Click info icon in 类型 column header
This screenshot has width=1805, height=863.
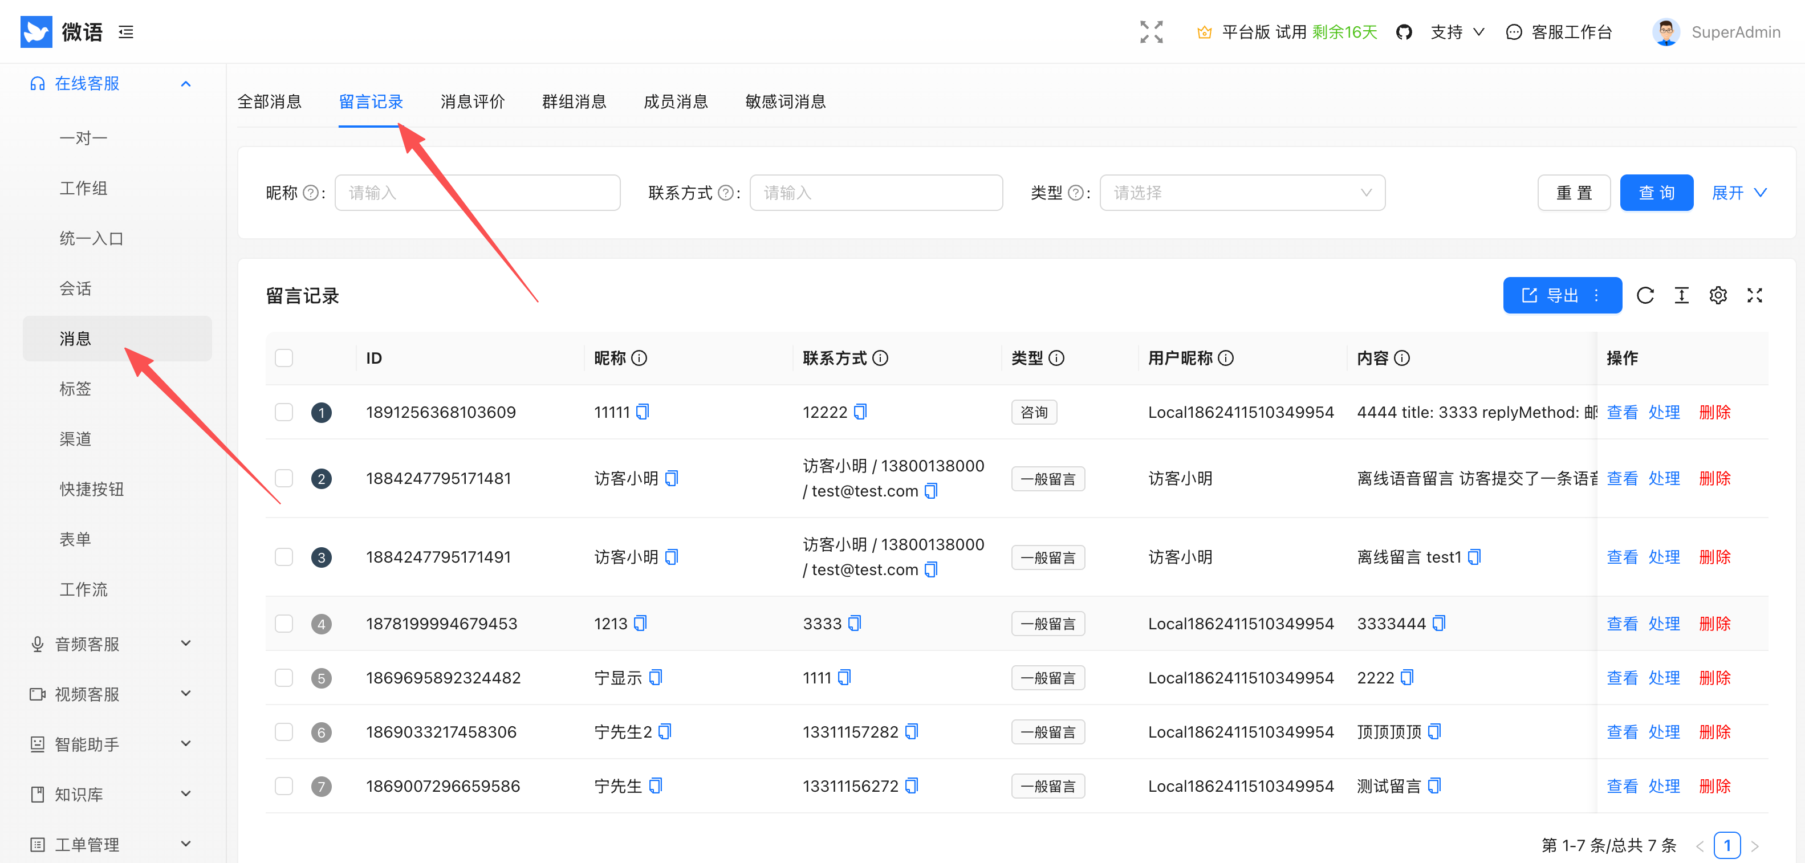pos(1056,358)
